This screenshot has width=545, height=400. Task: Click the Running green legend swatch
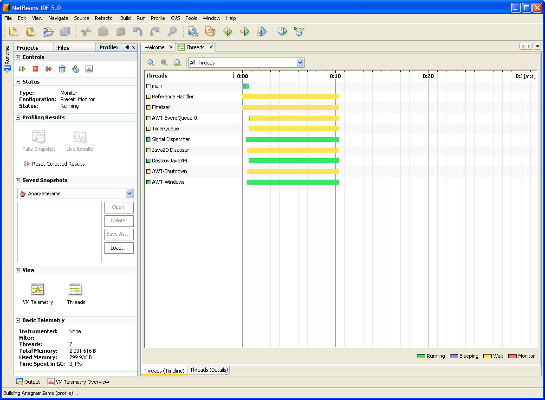(x=421, y=356)
